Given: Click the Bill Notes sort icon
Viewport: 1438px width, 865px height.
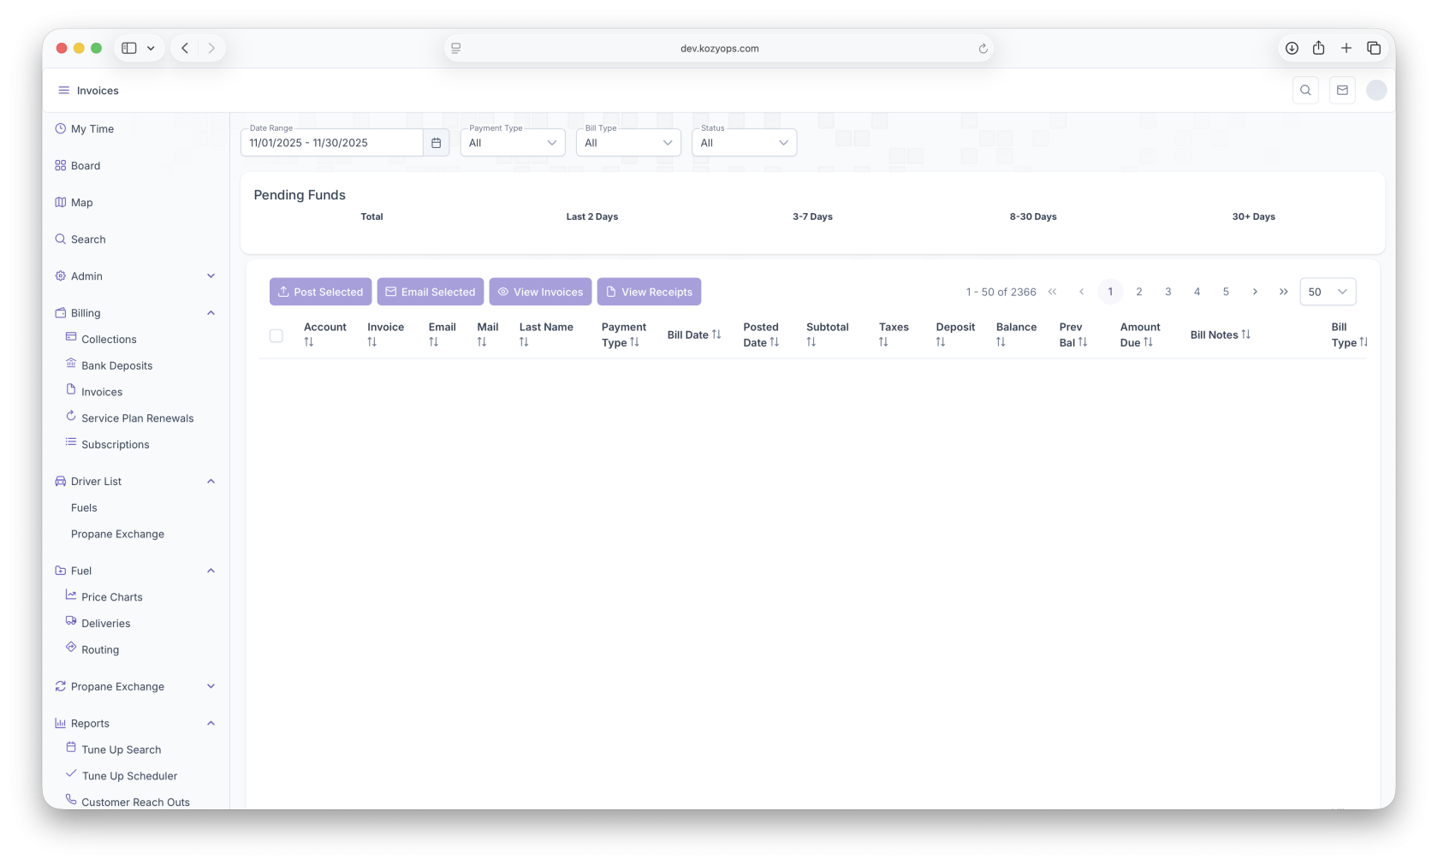Looking at the screenshot, I should [x=1245, y=335].
